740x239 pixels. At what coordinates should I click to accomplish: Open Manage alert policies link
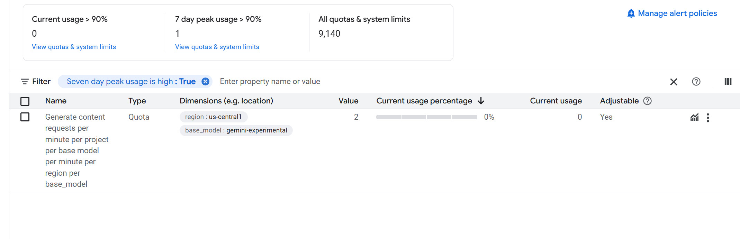click(677, 13)
